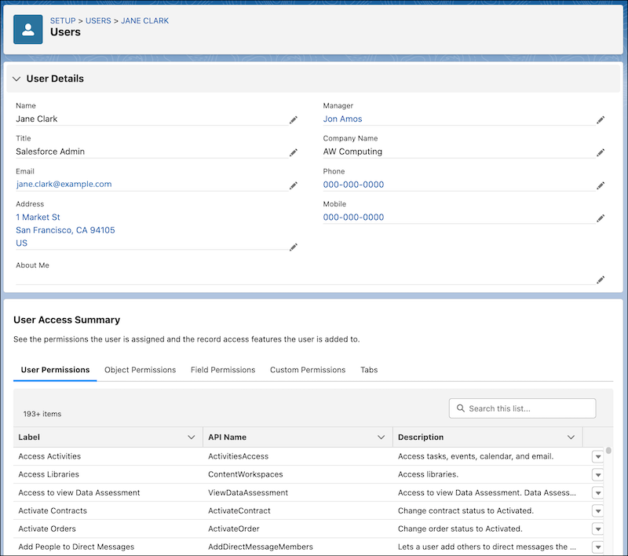Edit the Phone number pencil icon
This screenshot has height=556, width=628.
click(601, 185)
